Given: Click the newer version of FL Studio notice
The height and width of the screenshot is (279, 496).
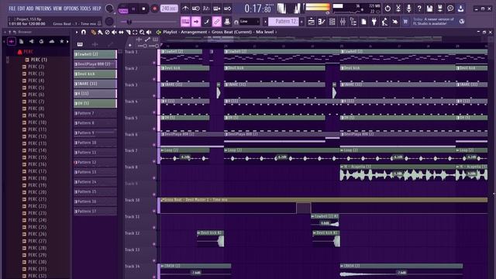Looking at the screenshot, I should click(x=433, y=22).
